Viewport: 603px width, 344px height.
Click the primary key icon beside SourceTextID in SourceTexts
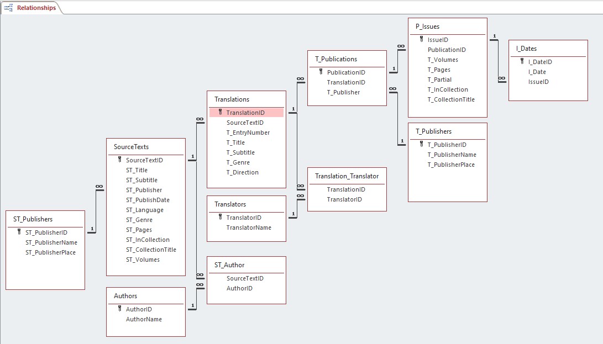(x=120, y=160)
